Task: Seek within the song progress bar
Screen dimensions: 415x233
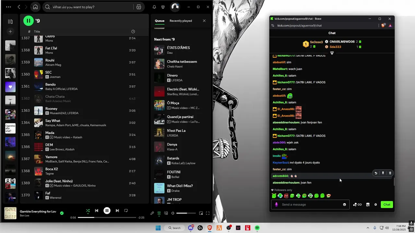Action: coord(107,217)
